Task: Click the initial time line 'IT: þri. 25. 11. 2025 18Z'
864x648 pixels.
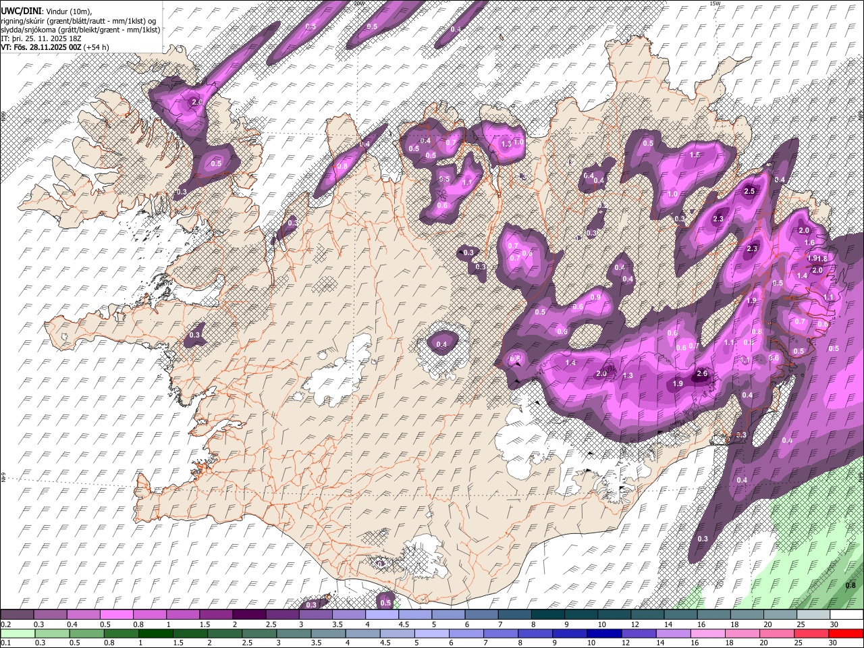Action: coord(40,38)
